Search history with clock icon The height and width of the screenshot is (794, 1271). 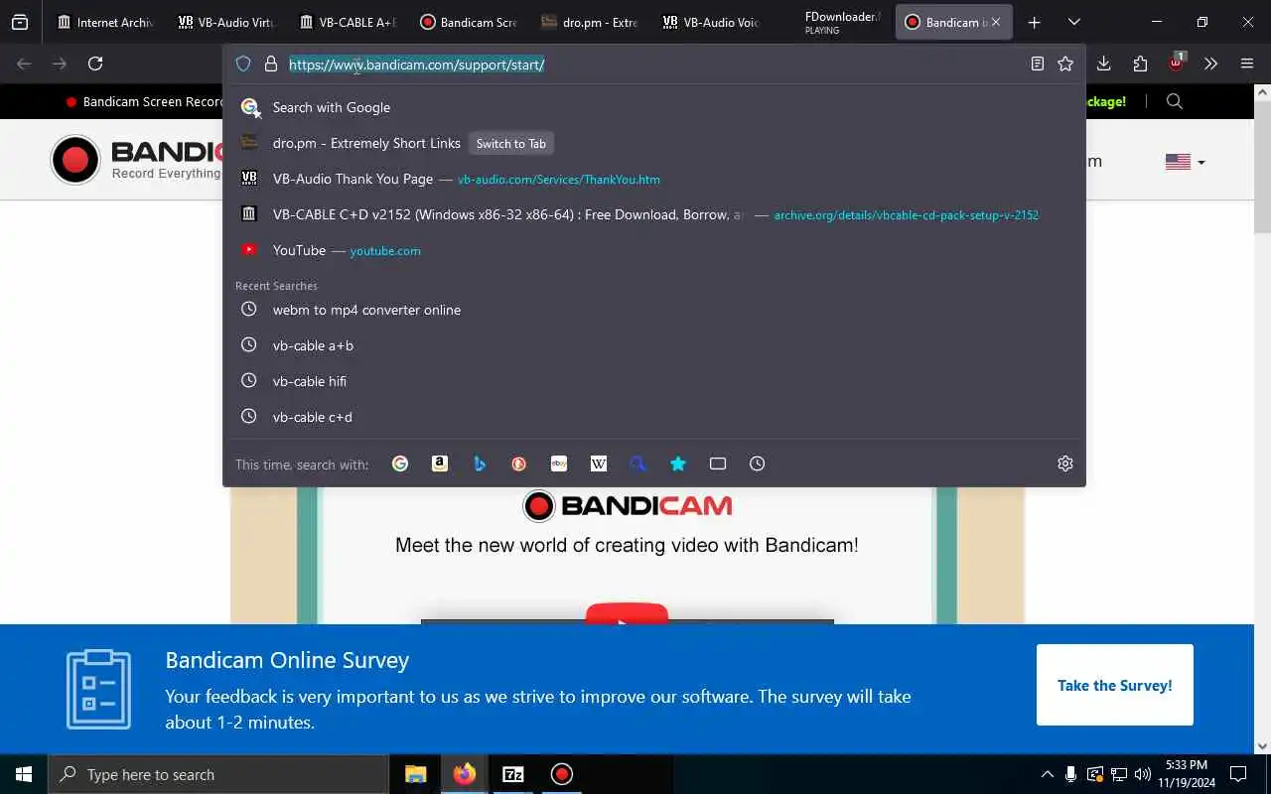[758, 463]
